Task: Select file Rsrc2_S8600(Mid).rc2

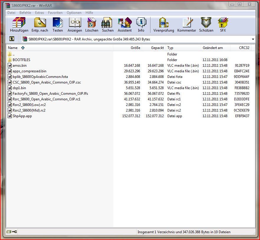Action: (29, 110)
